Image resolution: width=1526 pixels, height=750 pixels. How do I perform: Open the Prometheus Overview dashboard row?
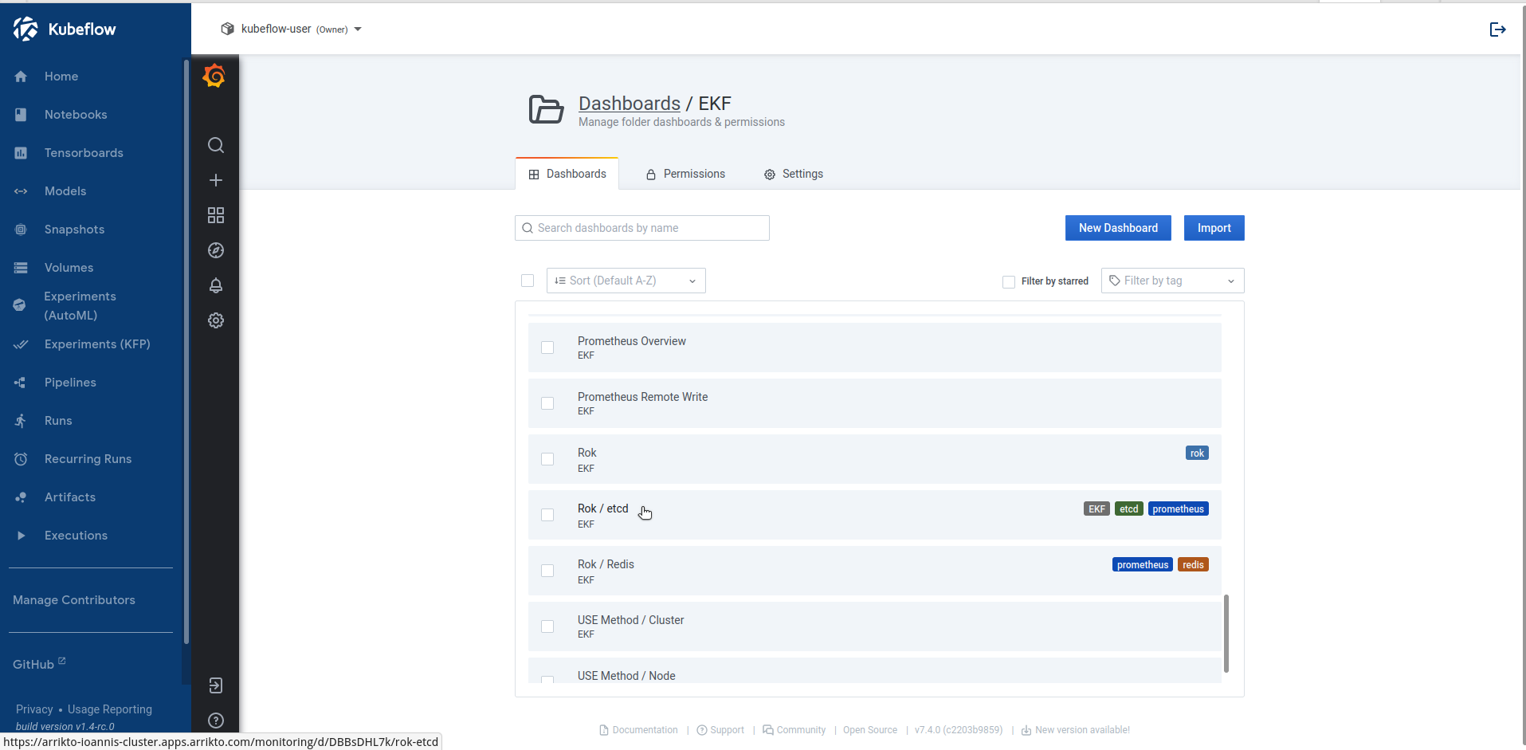point(874,348)
